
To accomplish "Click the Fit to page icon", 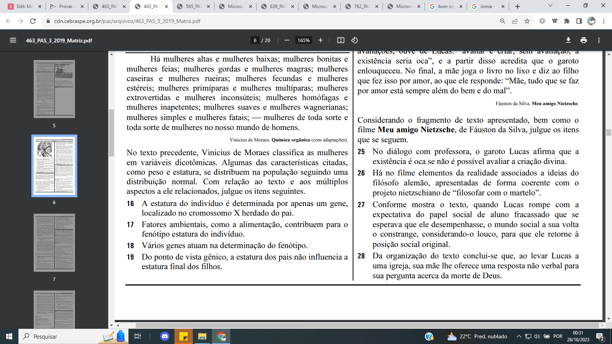I will pyautogui.click(x=341, y=40).
